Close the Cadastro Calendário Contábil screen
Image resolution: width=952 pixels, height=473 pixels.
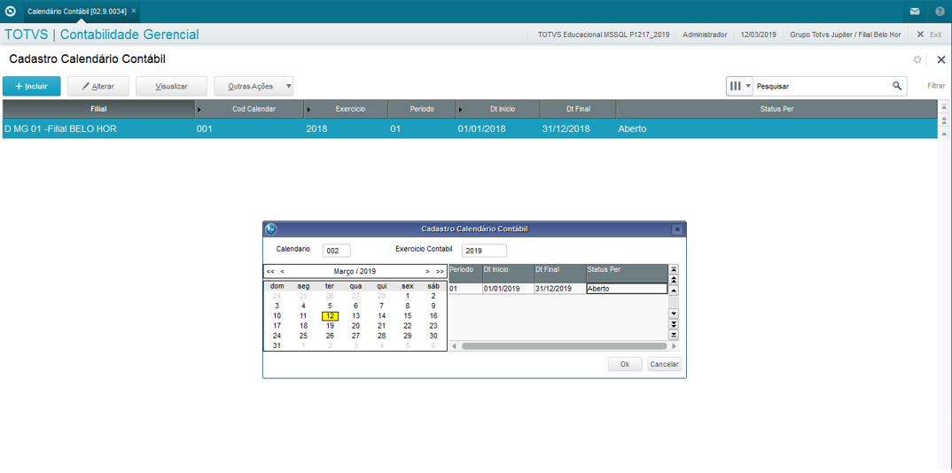click(941, 59)
